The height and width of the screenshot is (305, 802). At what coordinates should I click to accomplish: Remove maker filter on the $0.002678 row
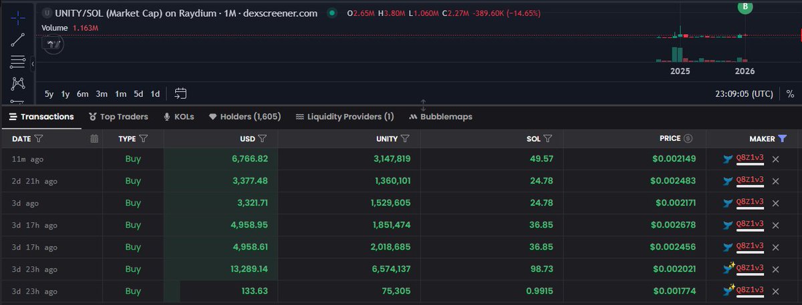tap(776, 225)
